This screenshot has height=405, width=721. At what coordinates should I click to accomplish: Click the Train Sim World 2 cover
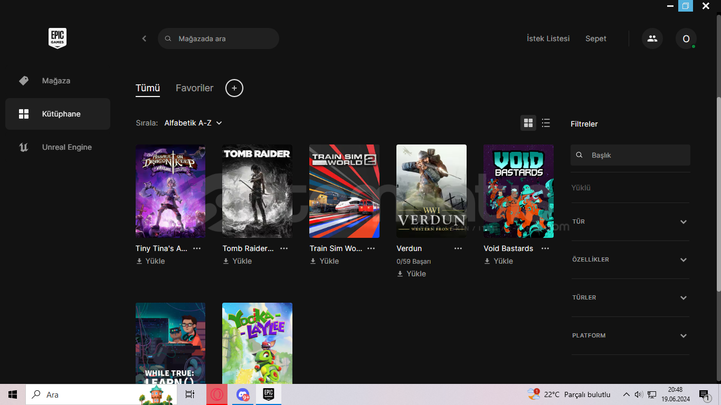tap(344, 191)
